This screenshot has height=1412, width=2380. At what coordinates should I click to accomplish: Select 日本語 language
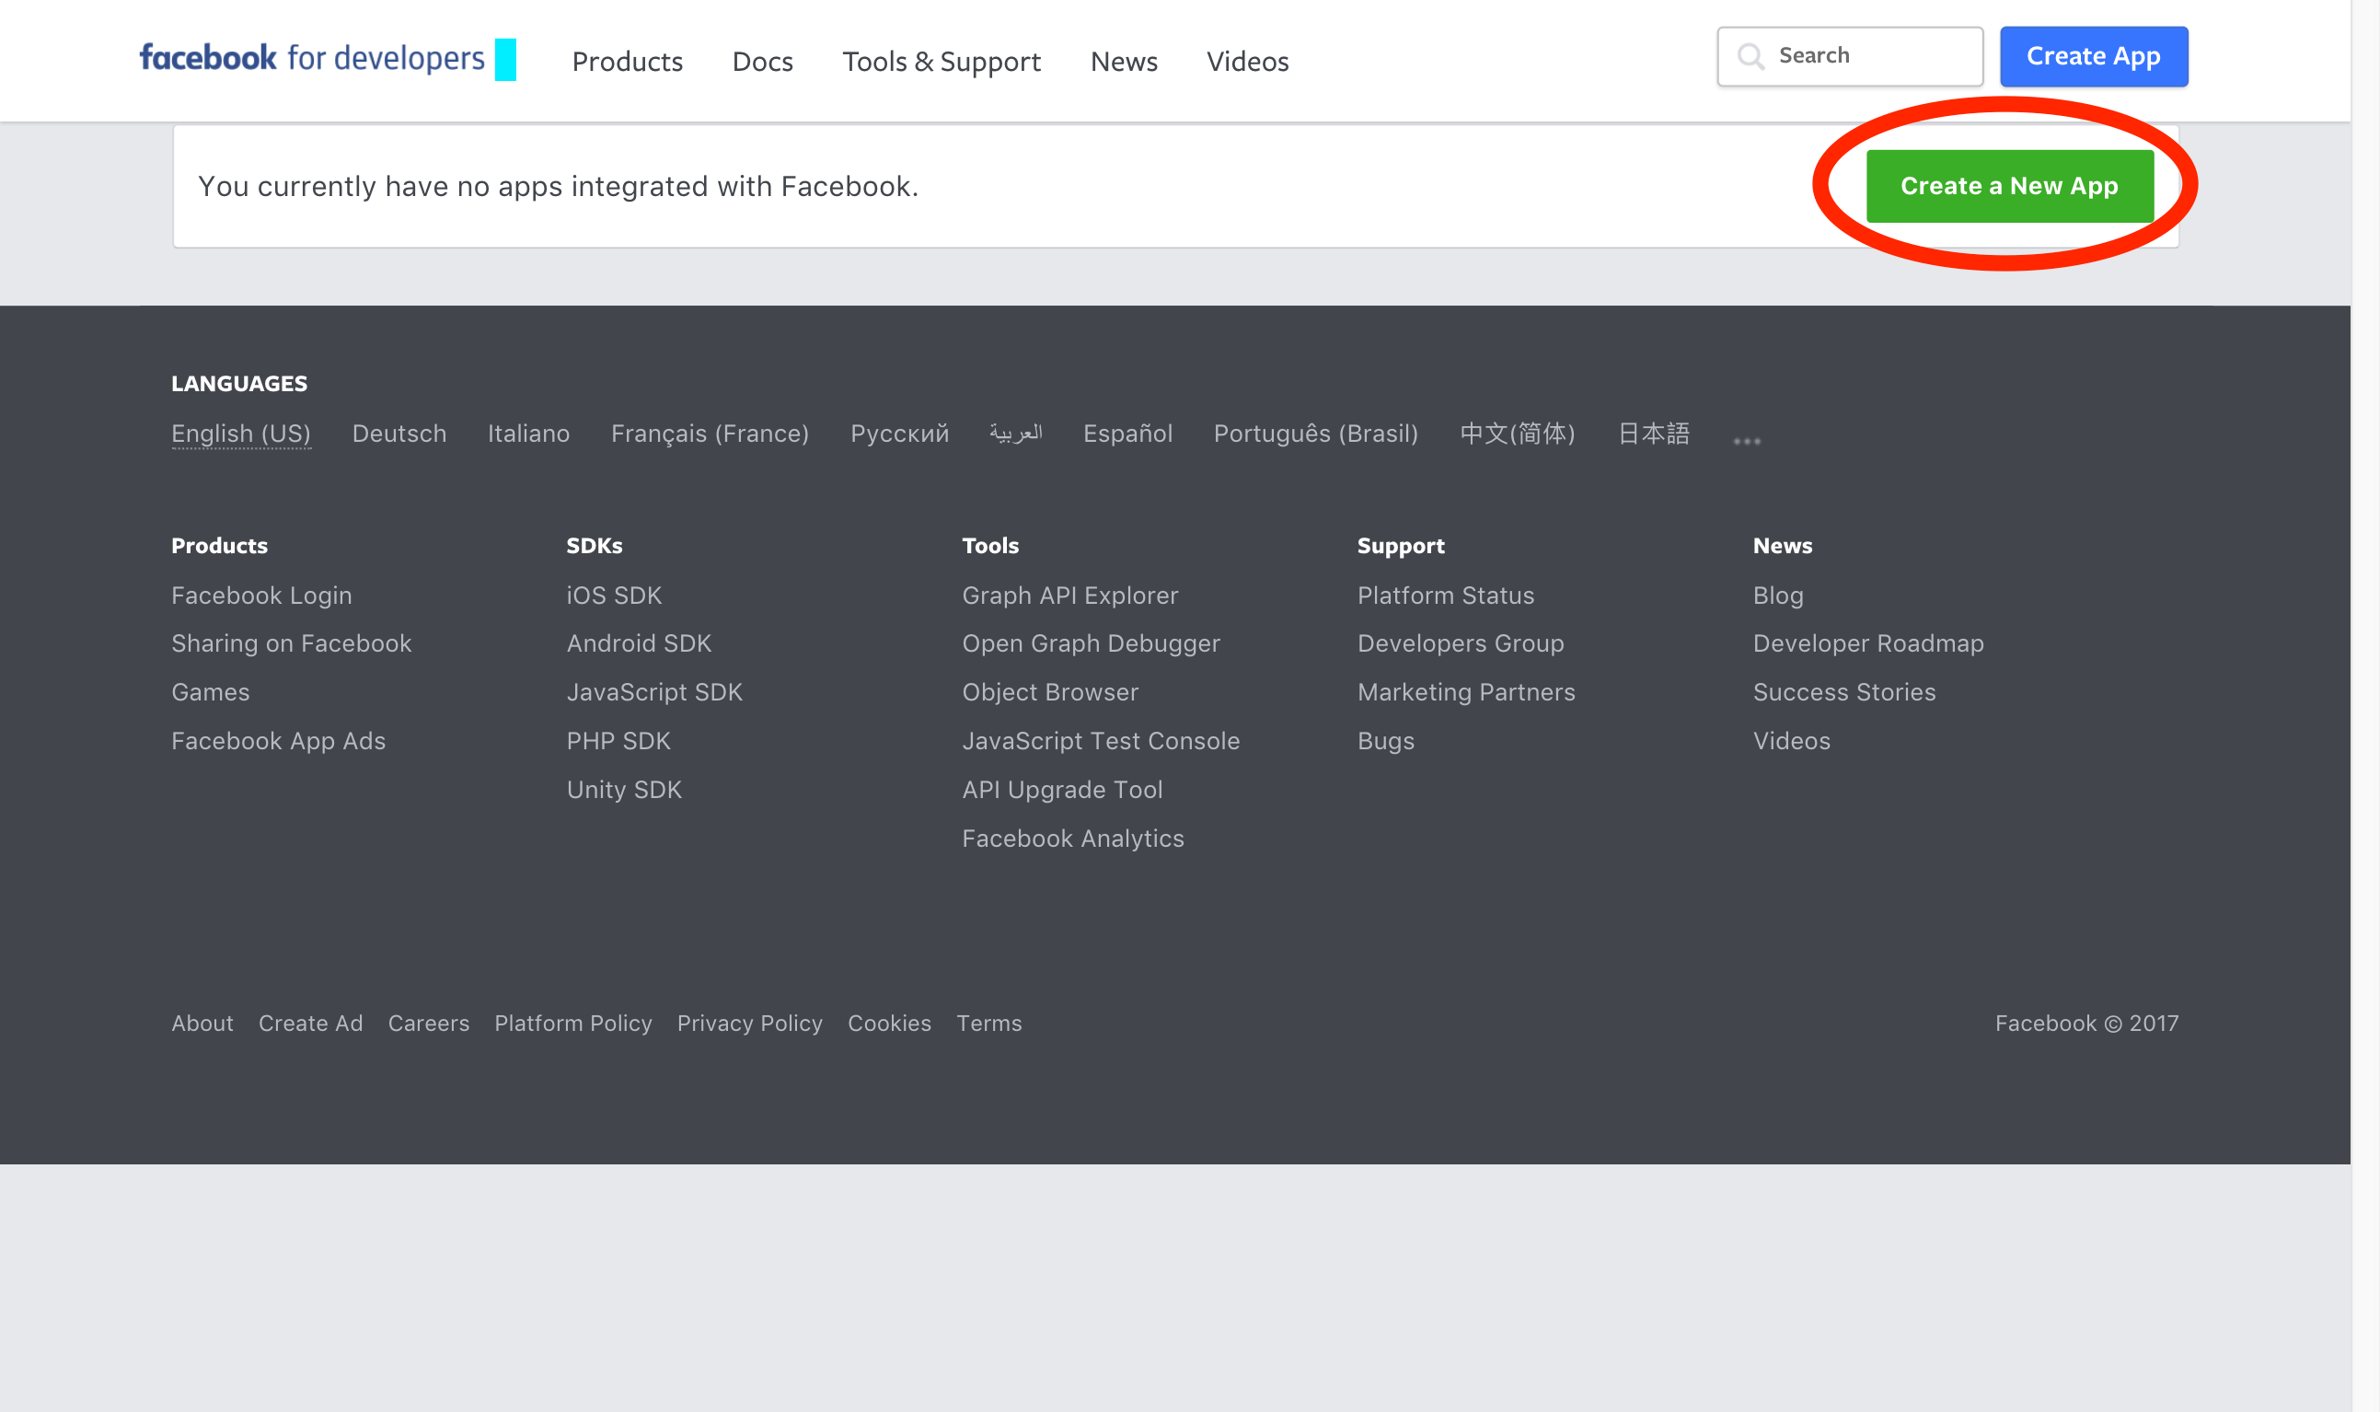pos(1653,434)
